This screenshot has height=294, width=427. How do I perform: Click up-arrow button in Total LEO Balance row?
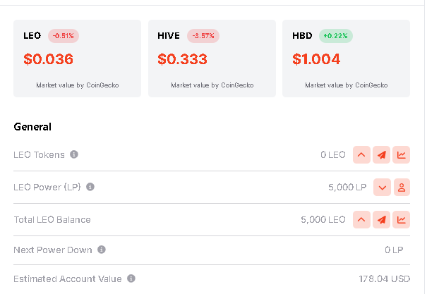tap(361, 219)
